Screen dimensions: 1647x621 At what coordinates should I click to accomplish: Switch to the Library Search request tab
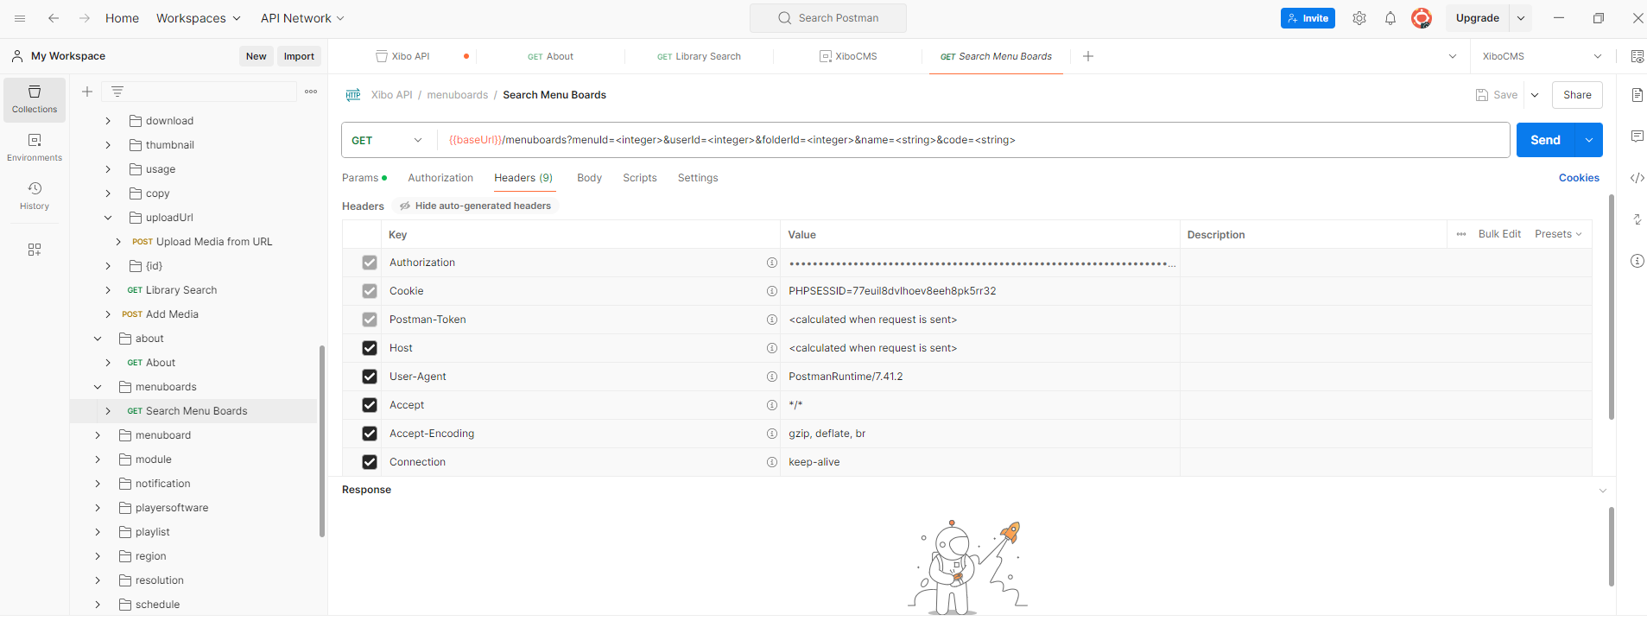click(x=699, y=56)
